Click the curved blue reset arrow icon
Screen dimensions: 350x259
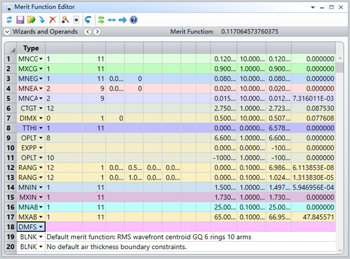pos(87,20)
